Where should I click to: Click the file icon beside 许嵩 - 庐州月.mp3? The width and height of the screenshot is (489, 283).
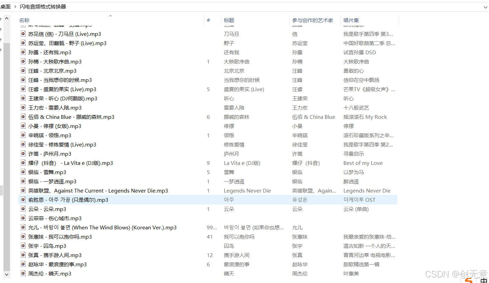pyautogui.click(x=23, y=154)
